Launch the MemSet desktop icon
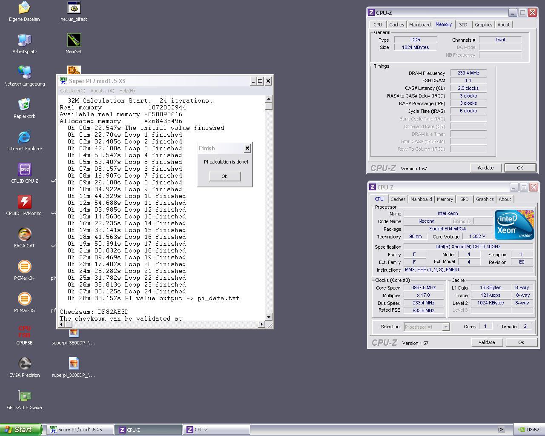 coord(74,40)
